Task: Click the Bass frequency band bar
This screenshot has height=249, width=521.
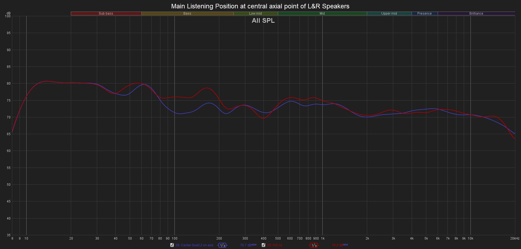Action: (188, 13)
